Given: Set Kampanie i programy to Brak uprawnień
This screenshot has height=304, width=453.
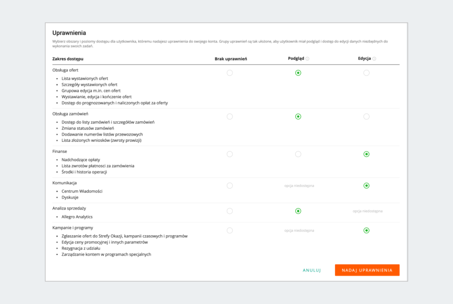Looking at the screenshot, I should pos(230,230).
